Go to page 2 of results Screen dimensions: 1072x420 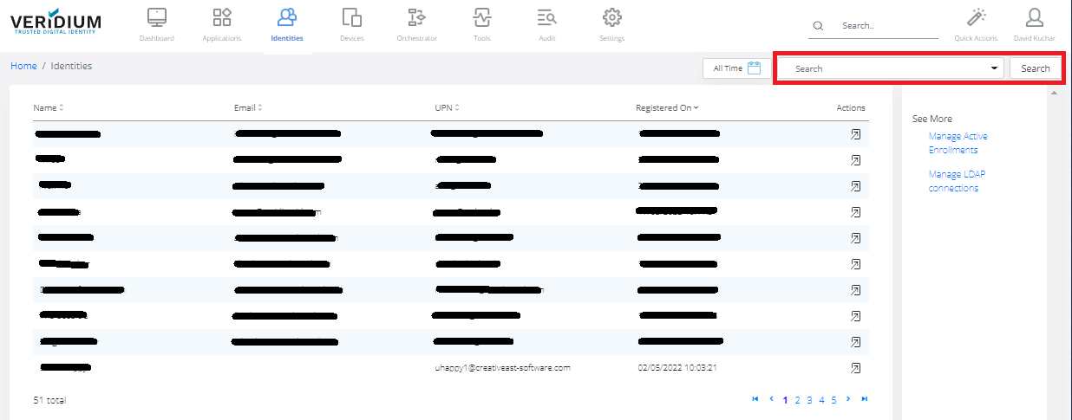pos(797,400)
